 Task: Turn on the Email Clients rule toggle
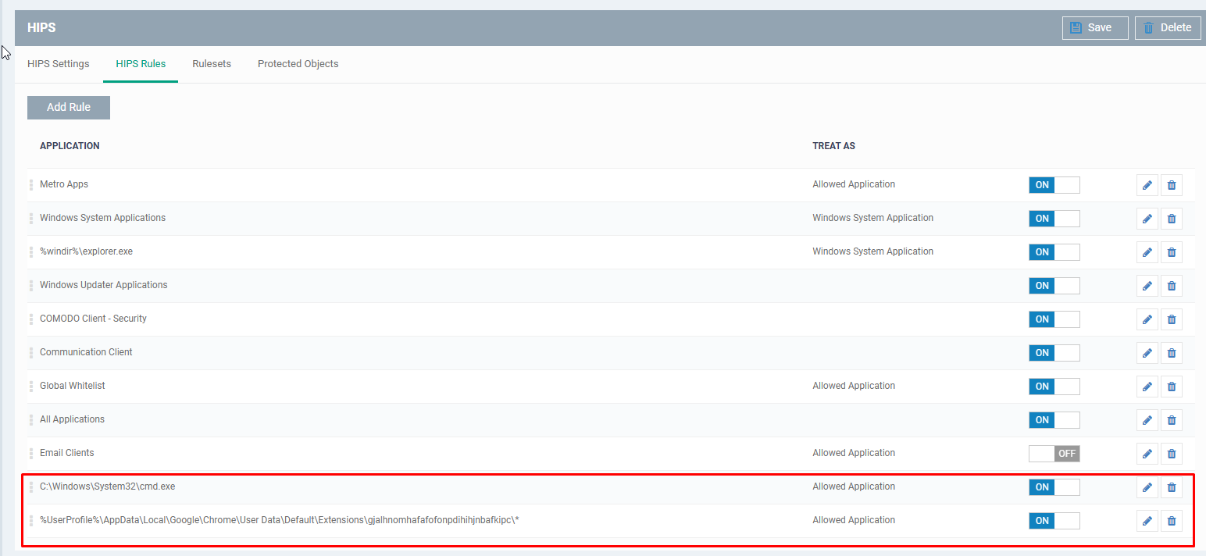point(1054,454)
